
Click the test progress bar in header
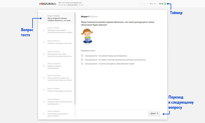(144, 4)
